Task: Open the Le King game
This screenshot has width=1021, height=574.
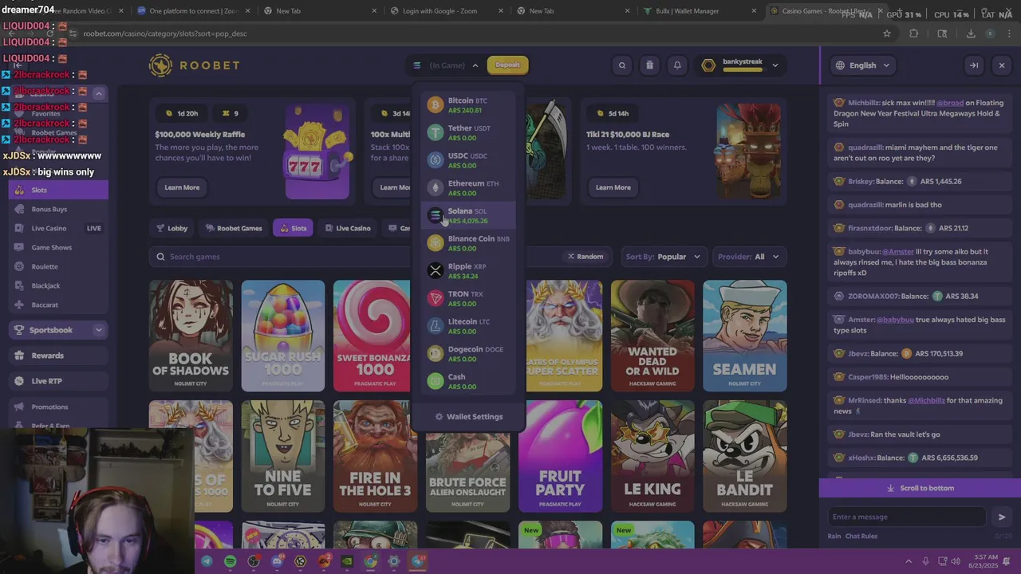Action: [x=652, y=456]
